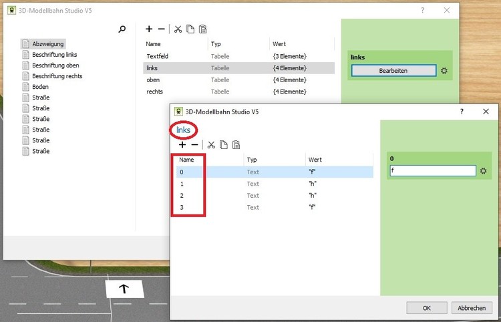This screenshot has height=322, width=501.
Task: Click the search magnifier in the back window
Action: click(x=122, y=29)
